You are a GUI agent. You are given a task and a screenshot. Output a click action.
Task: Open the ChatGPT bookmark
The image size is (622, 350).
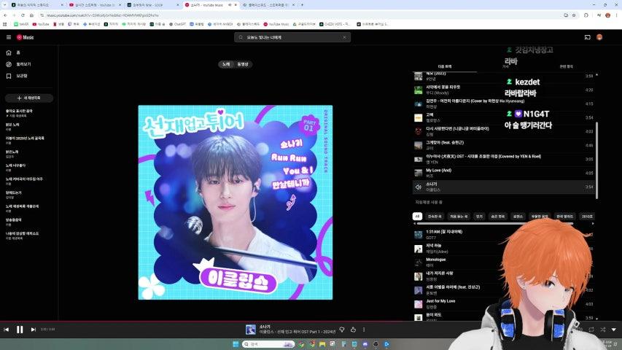pos(177,24)
